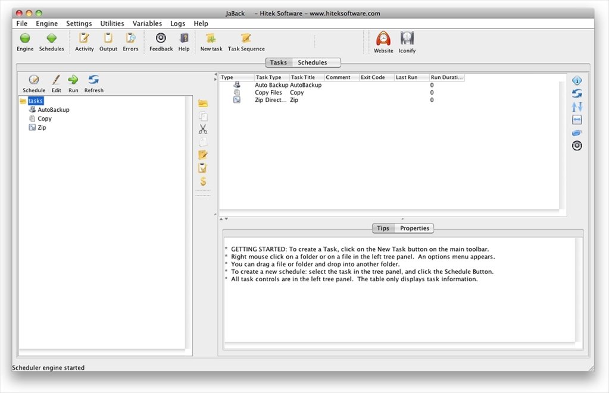The height and width of the screenshot is (393, 609).
Task: Open the File menu
Action: [x=22, y=24]
